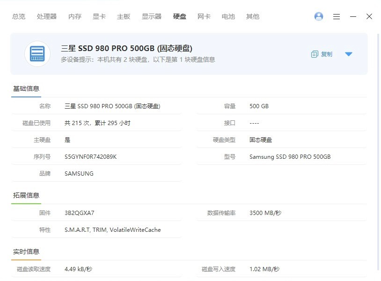381x281 pixels.
Task: Click the 磁盘已使用 label
Action: [37, 123]
